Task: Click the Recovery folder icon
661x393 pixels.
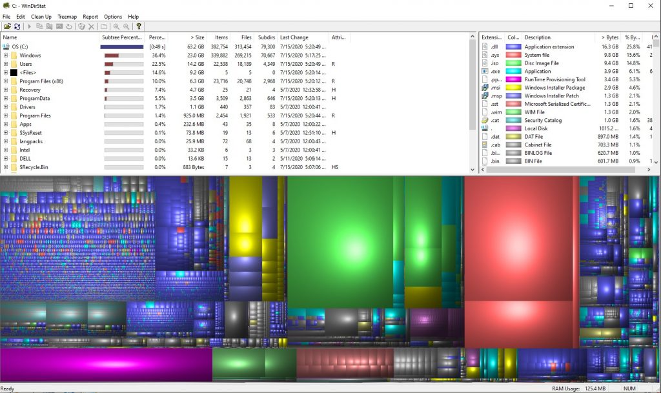Action: point(14,90)
